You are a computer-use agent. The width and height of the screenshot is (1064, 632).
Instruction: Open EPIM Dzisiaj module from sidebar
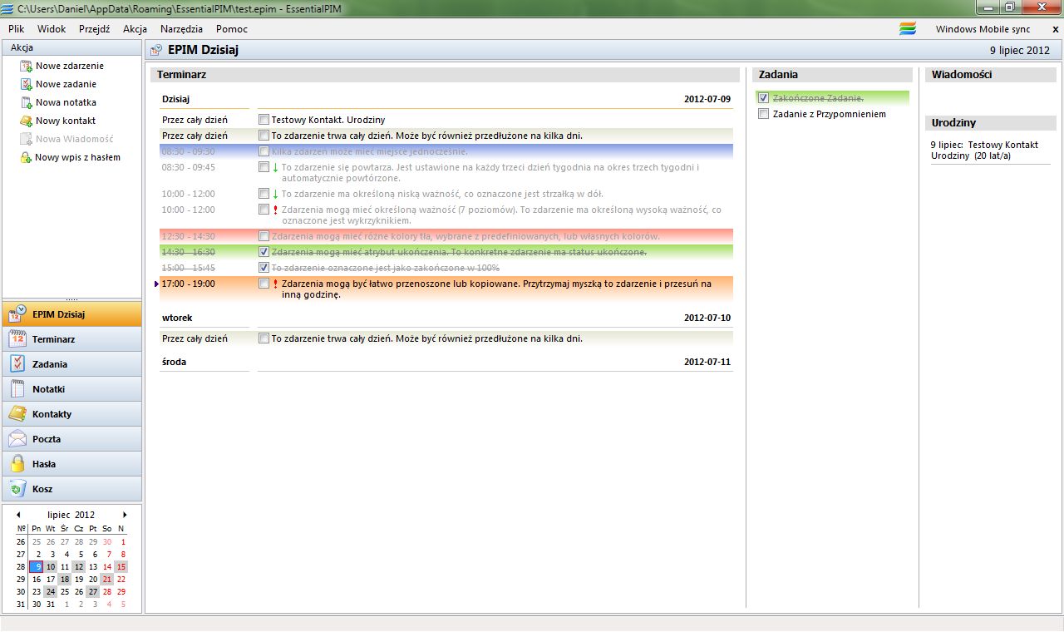pyautogui.click(x=71, y=314)
